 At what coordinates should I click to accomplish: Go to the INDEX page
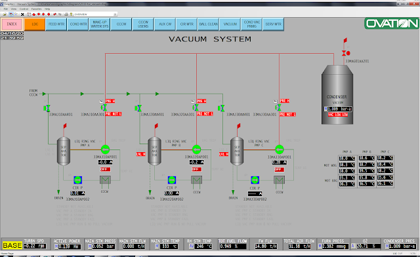pyautogui.click(x=12, y=24)
